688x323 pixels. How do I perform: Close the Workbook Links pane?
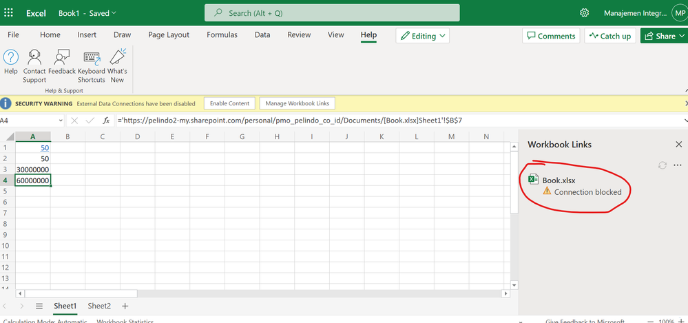click(679, 144)
